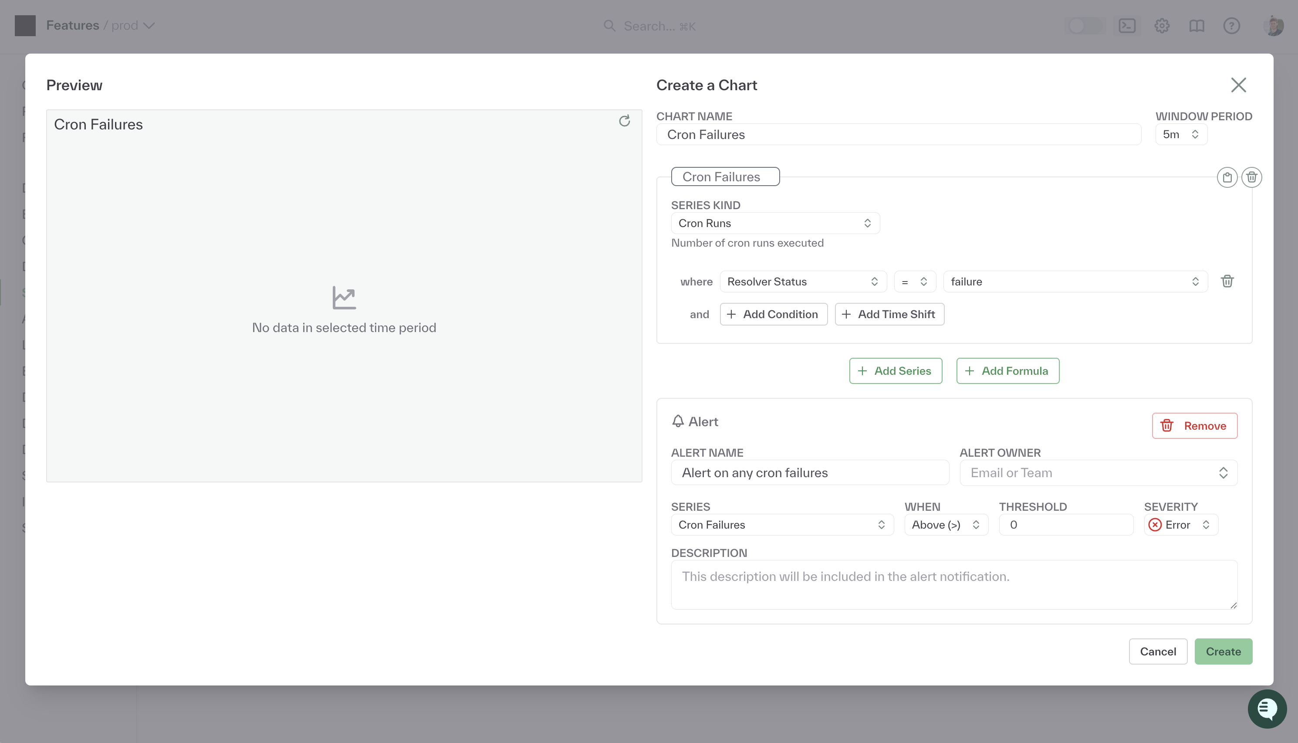Click the Add Time Shift button
The width and height of the screenshot is (1298, 743).
[x=889, y=314]
